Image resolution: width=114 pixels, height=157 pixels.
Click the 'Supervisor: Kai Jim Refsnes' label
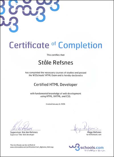(x=24, y=132)
